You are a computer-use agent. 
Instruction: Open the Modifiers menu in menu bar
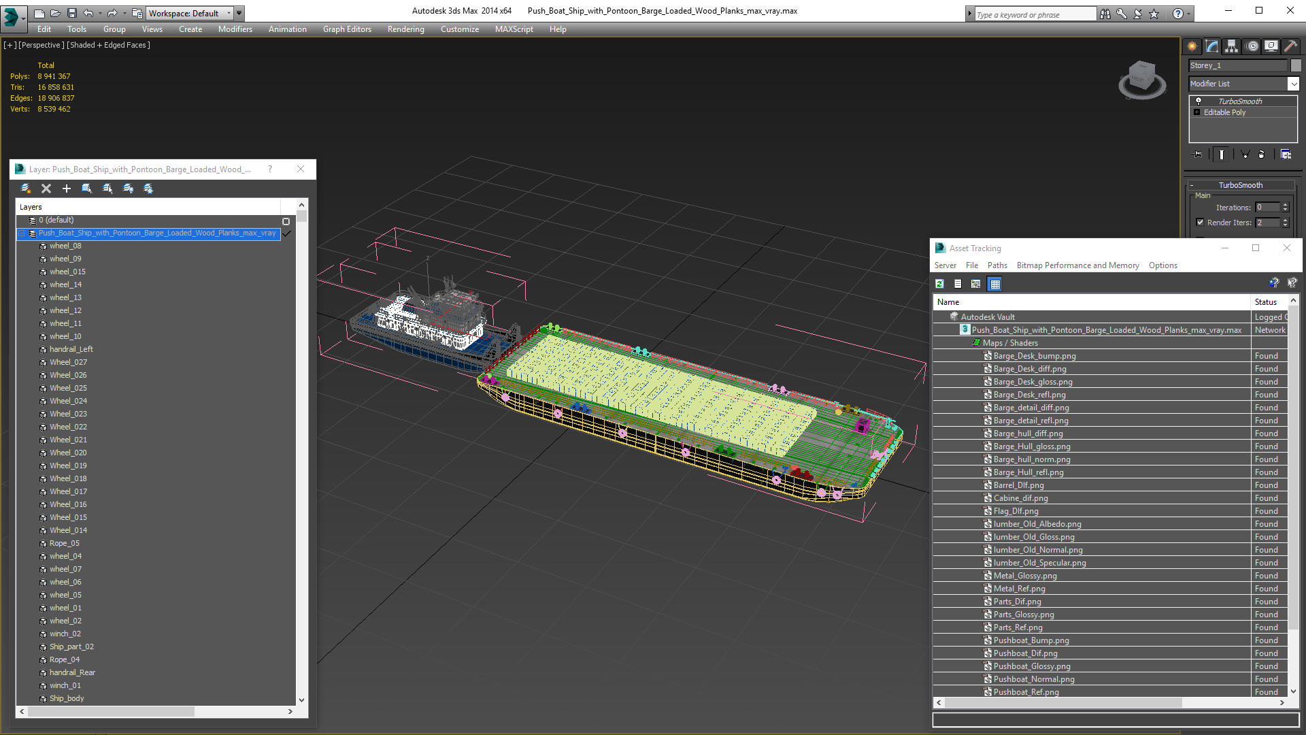pos(233,29)
